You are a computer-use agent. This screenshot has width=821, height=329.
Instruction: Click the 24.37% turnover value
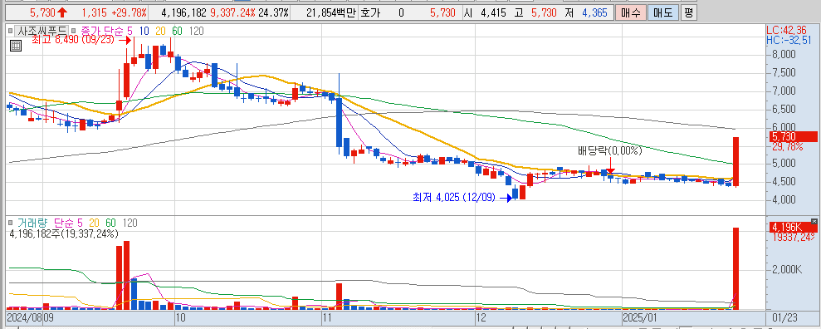(273, 12)
